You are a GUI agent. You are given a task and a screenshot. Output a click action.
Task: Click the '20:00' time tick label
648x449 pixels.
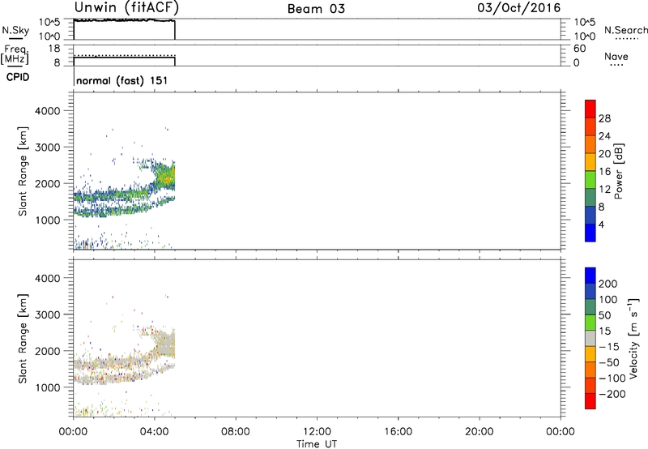(x=480, y=432)
